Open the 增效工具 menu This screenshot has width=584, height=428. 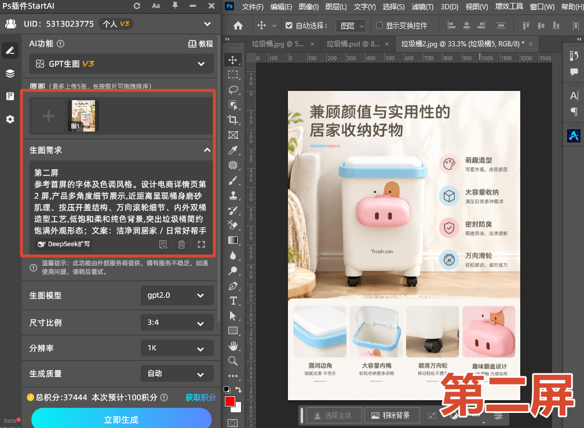point(509,7)
